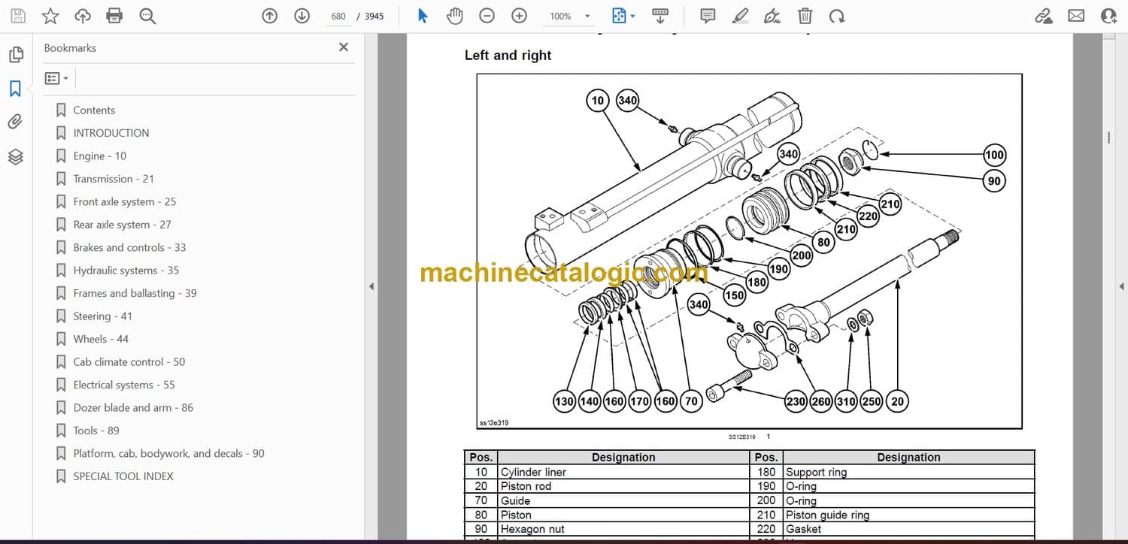Click the keyboard scrolling mode icon
Image resolution: width=1128 pixels, height=544 pixels.
point(660,16)
